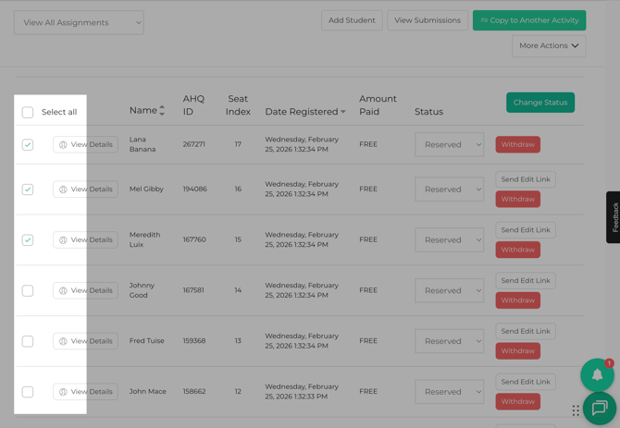This screenshot has height=428, width=620.
Task: Check Fred Tuise's row checkbox
Action: pos(28,341)
